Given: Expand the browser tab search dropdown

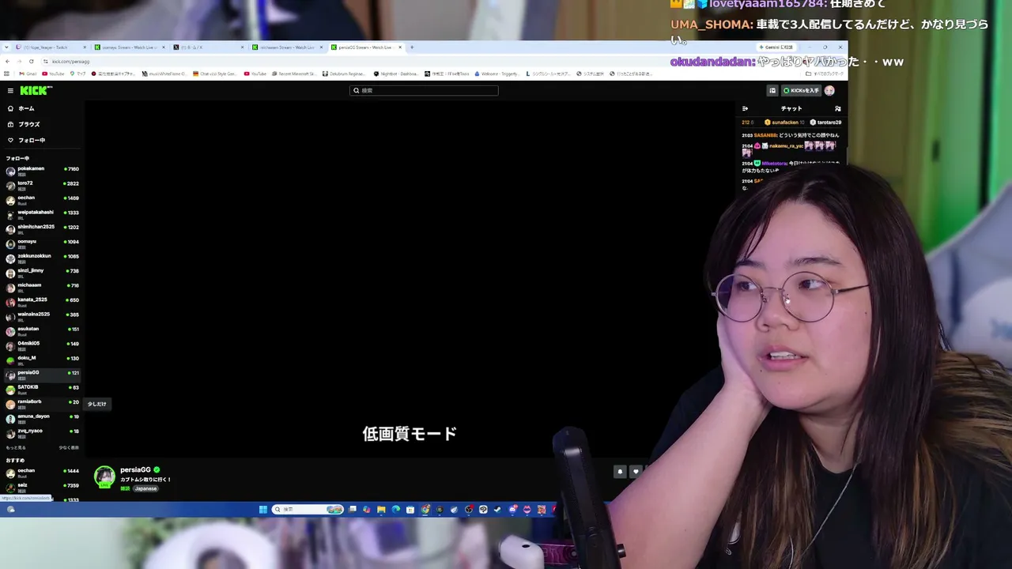Looking at the screenshot, I should pos(6,47).
